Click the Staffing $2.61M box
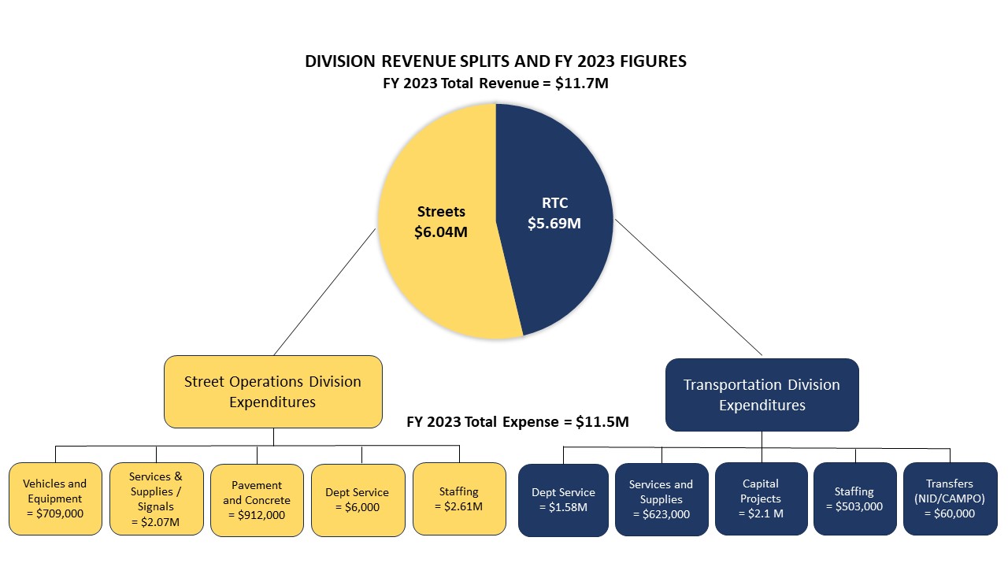The width and height of the screenshot is (1008, 567). click(x=459, y=498)
